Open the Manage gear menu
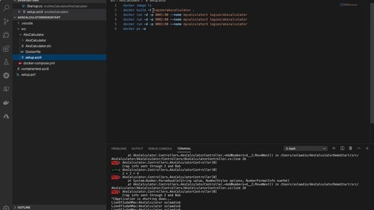This screenshot has height=210, width=374. [6, 208]
